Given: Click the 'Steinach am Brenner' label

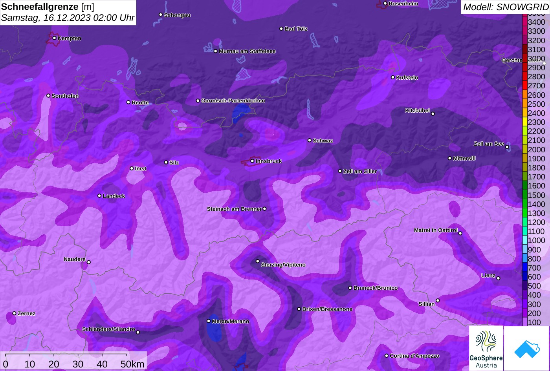Looking at the screenshot, I should (x=234, y=209).
